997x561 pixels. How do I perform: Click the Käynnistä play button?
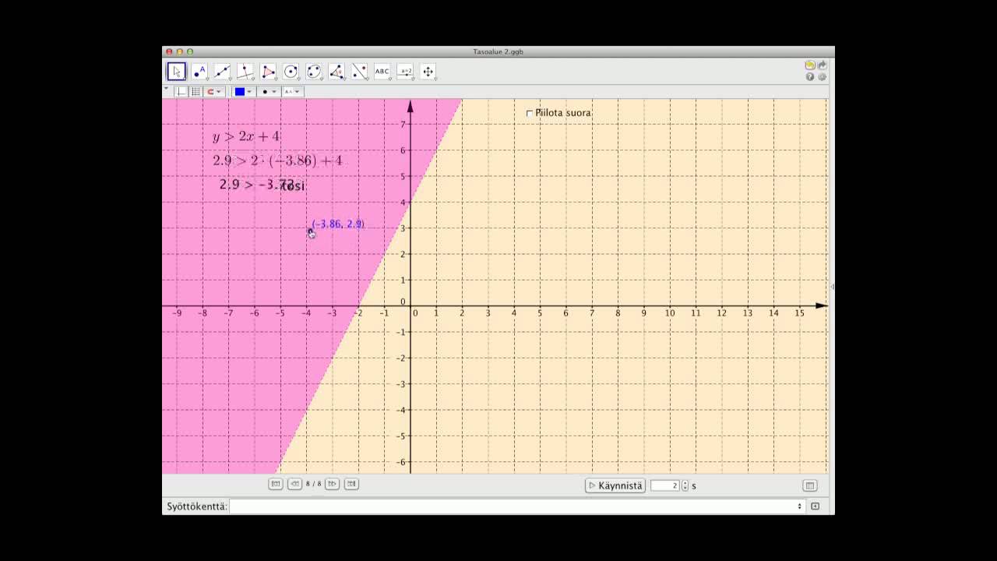tap(615, 485)
